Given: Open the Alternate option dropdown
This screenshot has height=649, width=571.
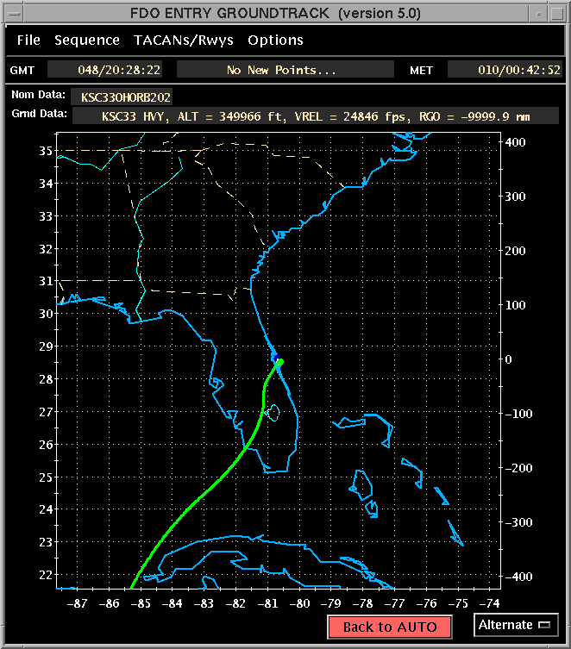Looking at the screenshot, I should click(516, 625).
